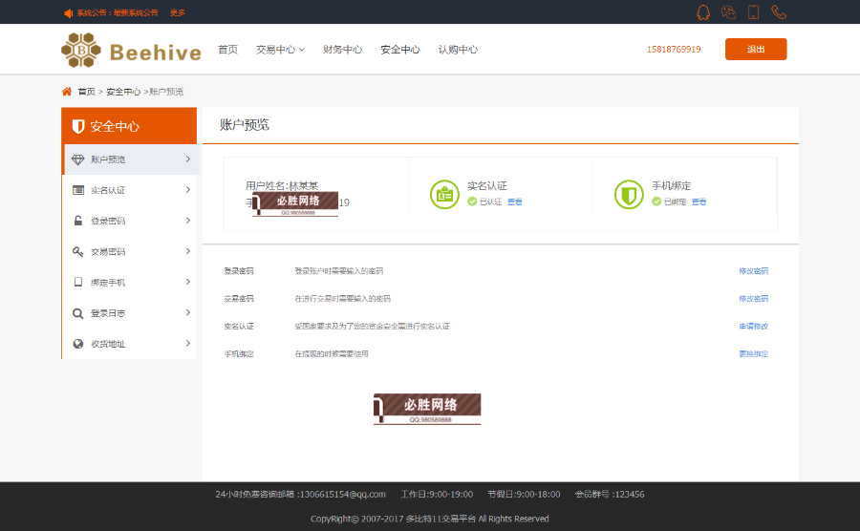
Task: Click 申请修改 link for 实名认证 row
Action: pyautogui.click(x=754, y=326)
